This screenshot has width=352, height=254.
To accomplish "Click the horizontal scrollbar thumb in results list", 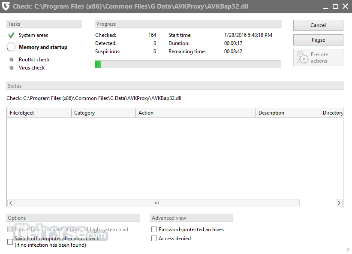I will tap(156, 203).
